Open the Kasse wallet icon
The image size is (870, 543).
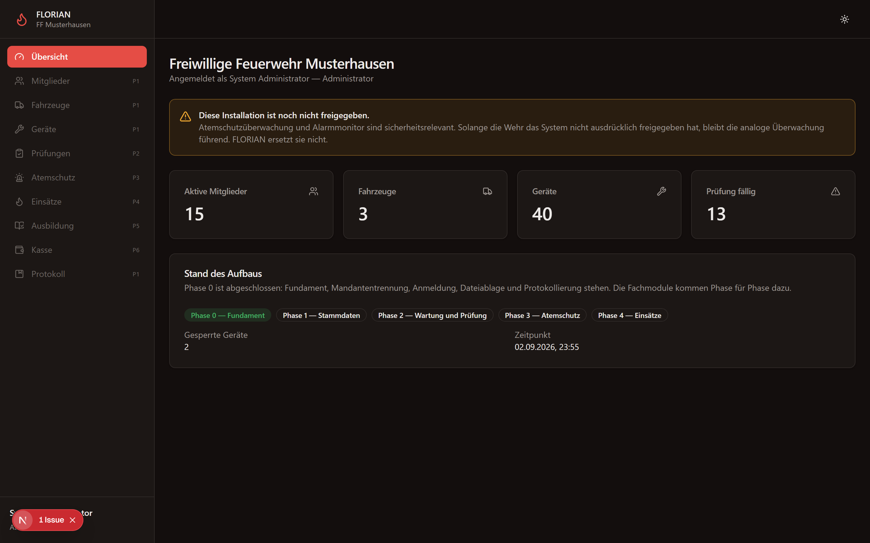(19, 249)
